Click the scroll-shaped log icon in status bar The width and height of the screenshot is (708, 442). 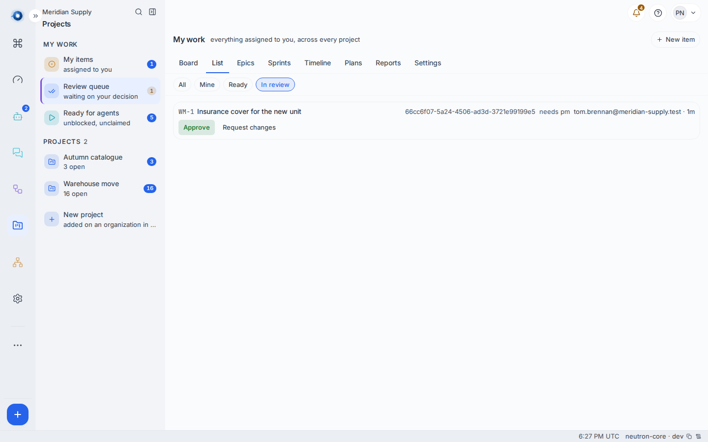[x=698, y=436]
